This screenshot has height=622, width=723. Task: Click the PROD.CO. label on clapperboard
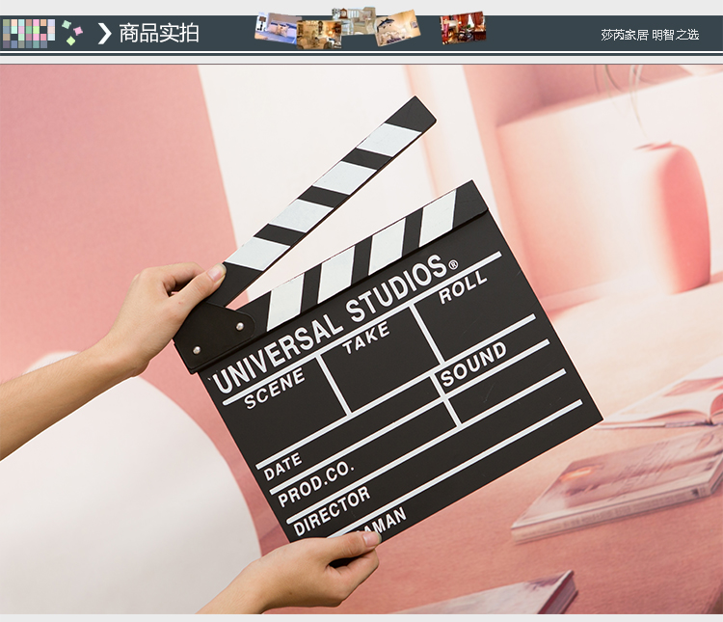point(316,483)
